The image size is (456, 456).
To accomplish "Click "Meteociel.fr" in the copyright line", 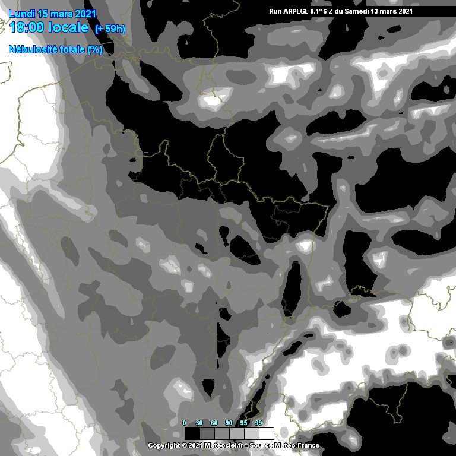I will (x=223, y=446).
